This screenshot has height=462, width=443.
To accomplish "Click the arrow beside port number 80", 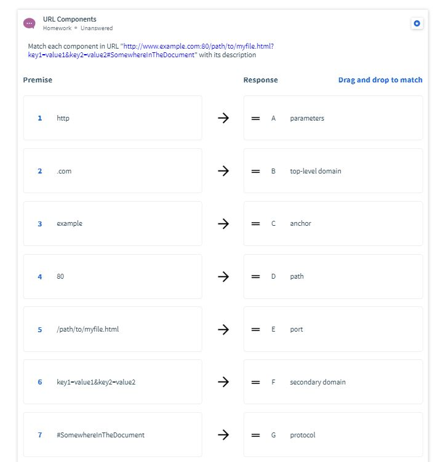I will (223, 277).
